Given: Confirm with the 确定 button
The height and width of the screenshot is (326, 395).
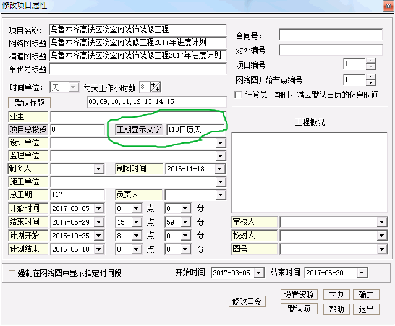Looking at the screenshot, I should tap(366, 294).
